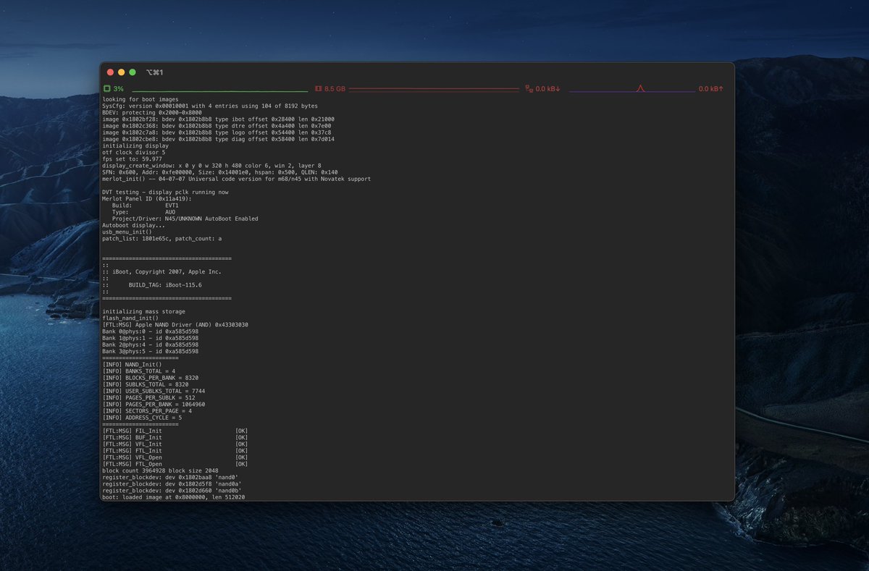Click the 0.0 kB download speed readout

(x=548, y=88)
